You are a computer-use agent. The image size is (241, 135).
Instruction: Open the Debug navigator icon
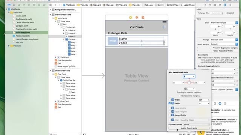pyautogui.click(x=34, y=5)
